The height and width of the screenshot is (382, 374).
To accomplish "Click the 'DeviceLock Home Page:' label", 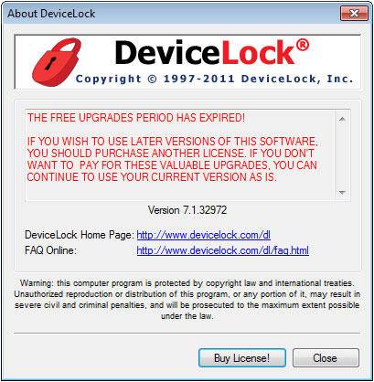I will (80, 235).
